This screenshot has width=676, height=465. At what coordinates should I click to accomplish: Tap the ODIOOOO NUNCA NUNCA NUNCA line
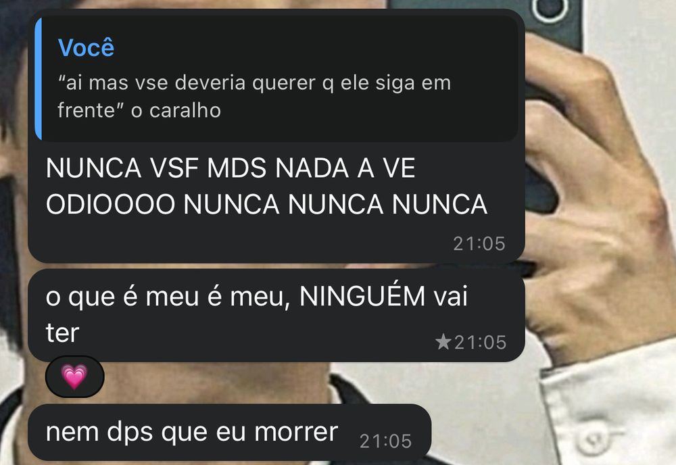tap(266, 204)
